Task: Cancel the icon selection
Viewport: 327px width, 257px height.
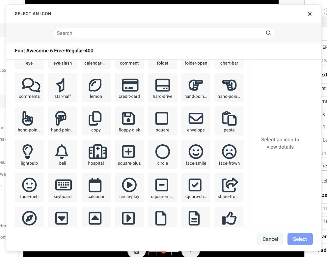Action: click(270, 239)
